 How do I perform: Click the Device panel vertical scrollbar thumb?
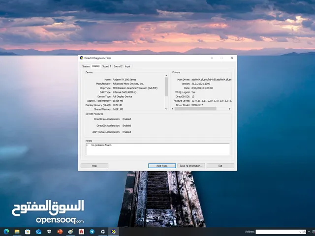(166, 87)
